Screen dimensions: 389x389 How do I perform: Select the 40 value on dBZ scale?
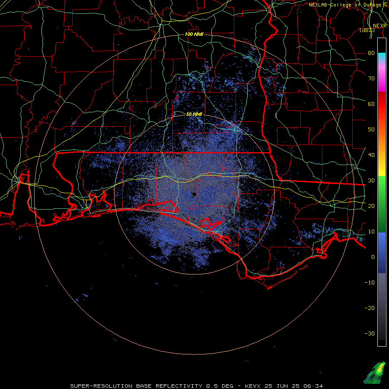pos(371,155)
